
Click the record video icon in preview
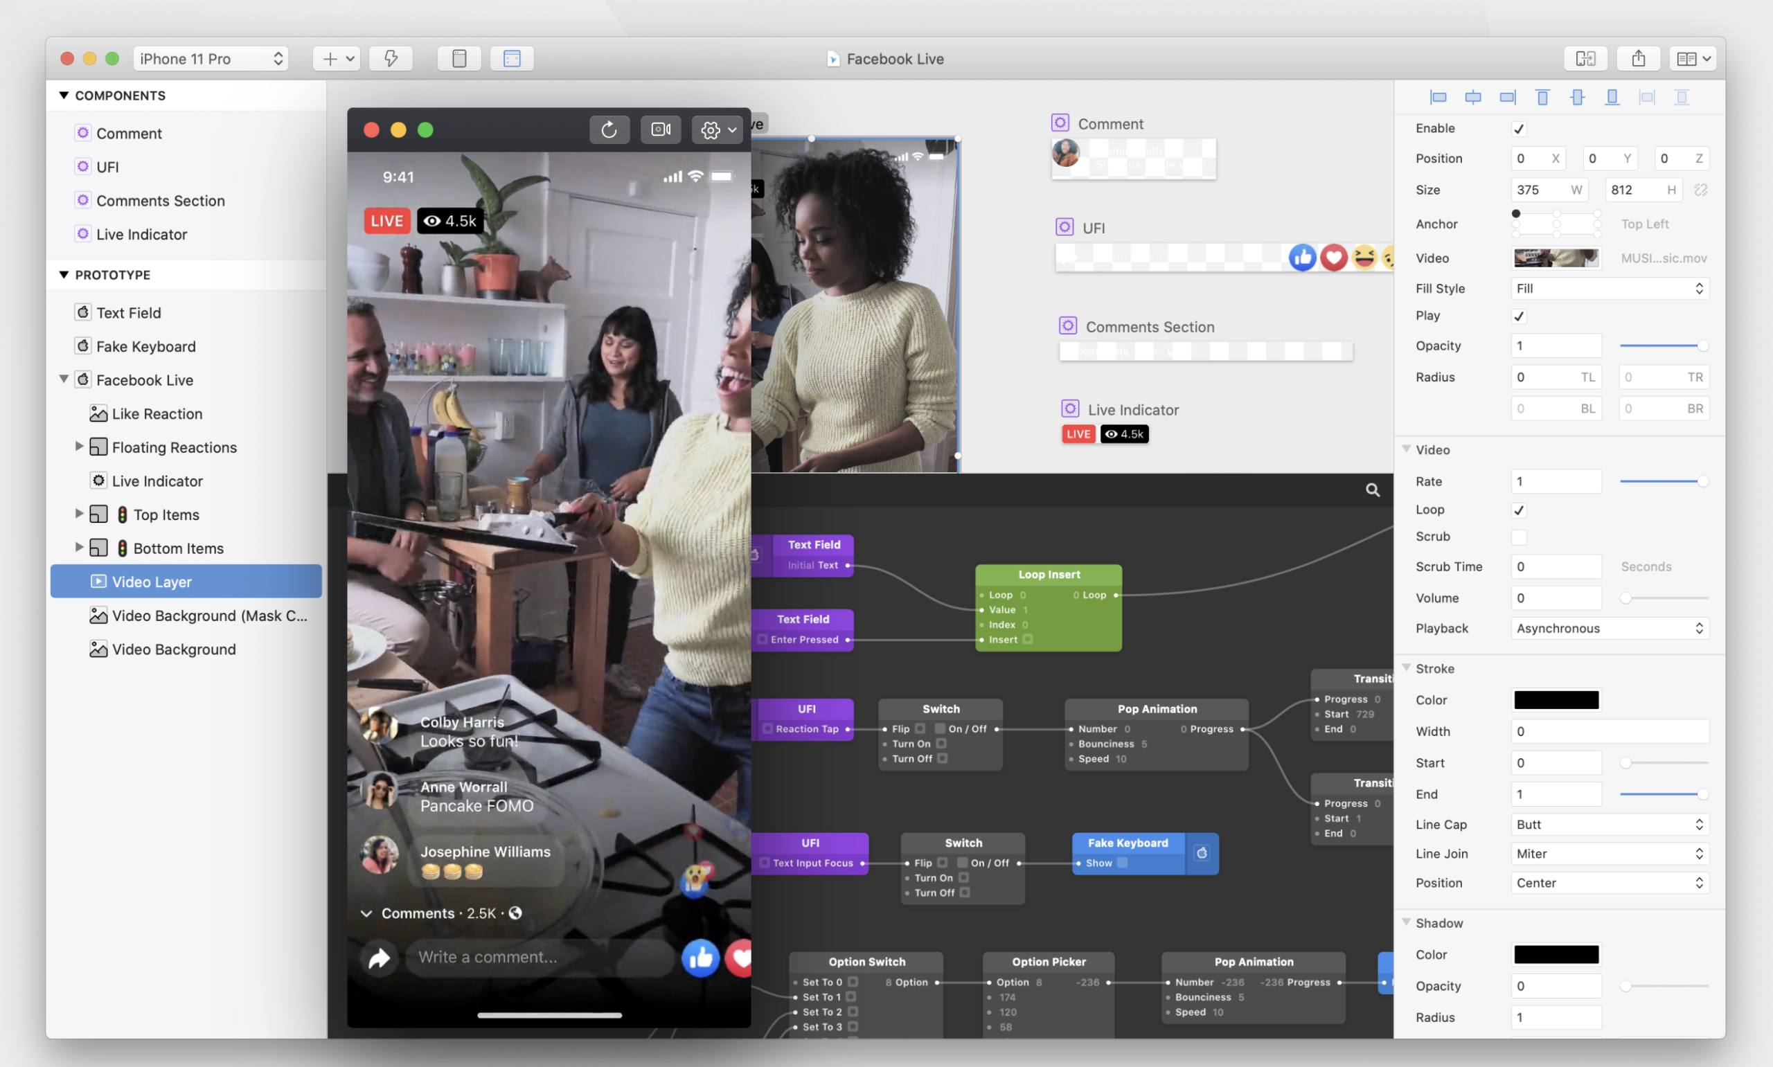pos(661,129)
